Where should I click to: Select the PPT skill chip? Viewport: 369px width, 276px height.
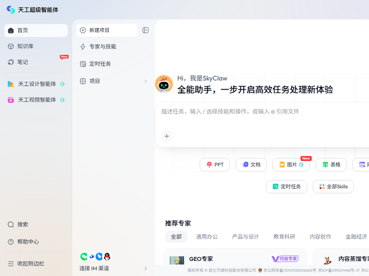point(214,165)
